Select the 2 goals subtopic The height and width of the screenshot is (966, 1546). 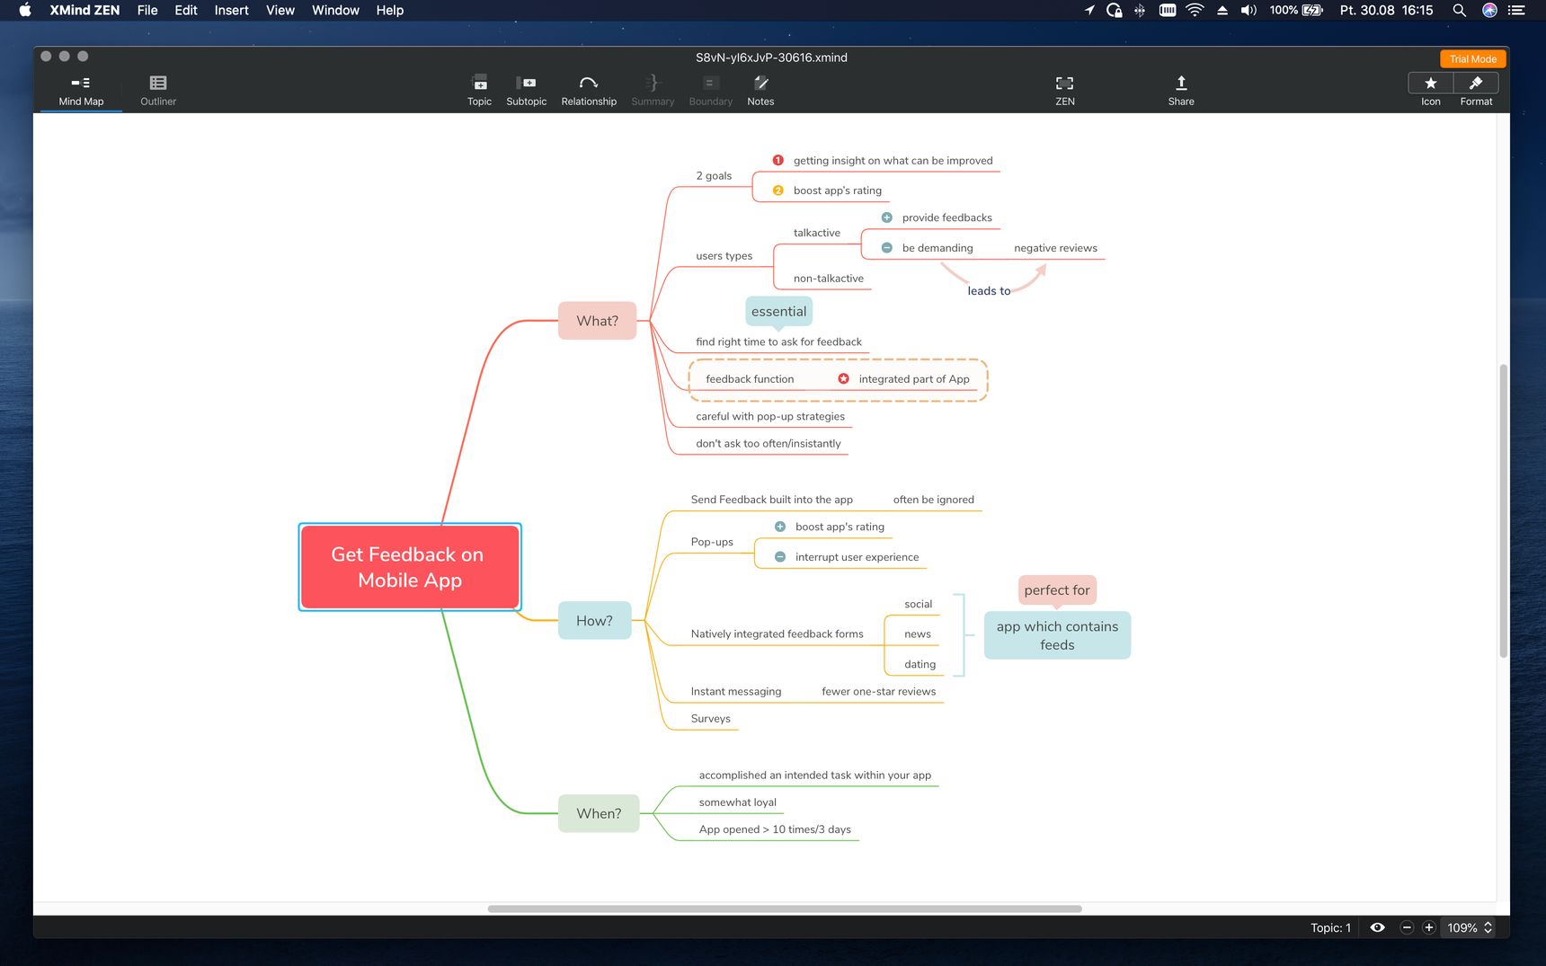point(714,176)
